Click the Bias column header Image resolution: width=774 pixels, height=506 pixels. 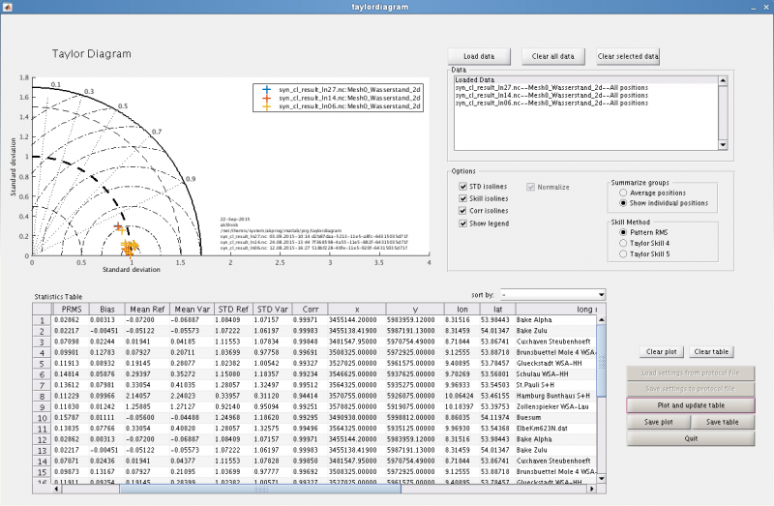(x=106, y=309)
